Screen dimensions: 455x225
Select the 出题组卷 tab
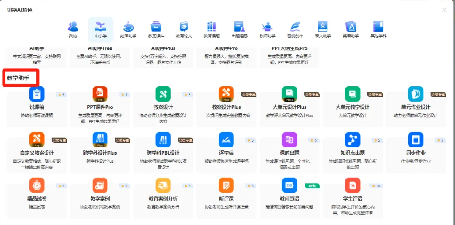(x=239, y=30)
